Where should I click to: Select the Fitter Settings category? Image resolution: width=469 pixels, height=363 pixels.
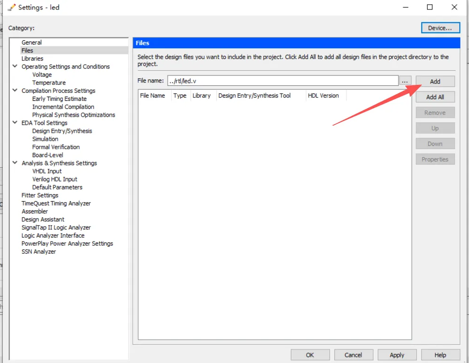[40, 195]
